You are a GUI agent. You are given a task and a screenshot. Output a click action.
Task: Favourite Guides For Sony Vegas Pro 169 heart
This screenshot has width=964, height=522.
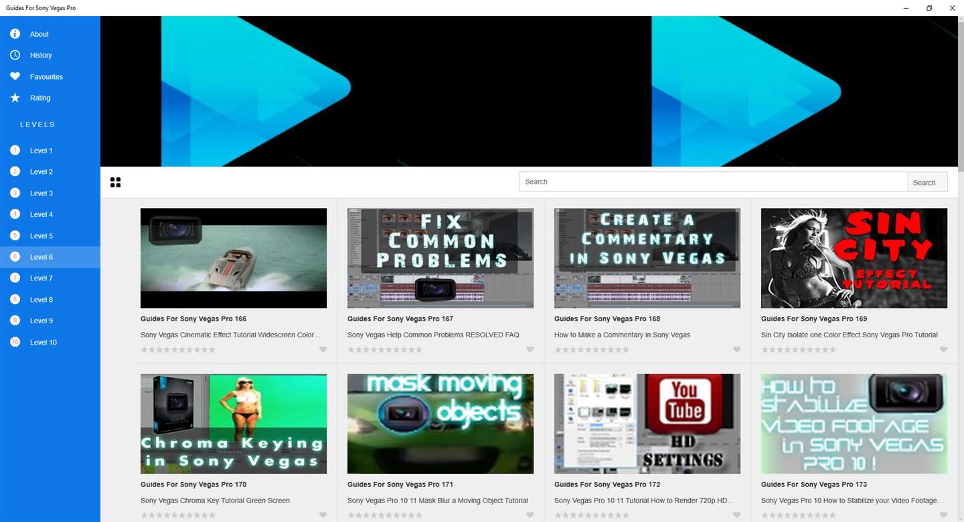coord(943,349)
